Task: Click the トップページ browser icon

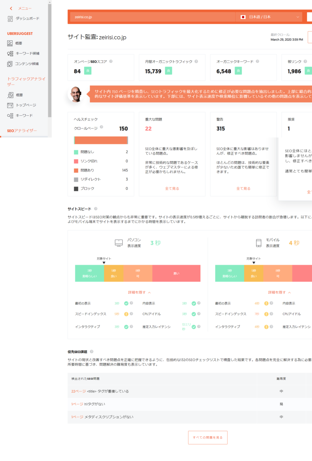Action: coord(10,105)
